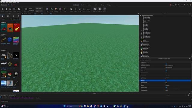
Task: Open the Color tool
Action: click(76, 10)
